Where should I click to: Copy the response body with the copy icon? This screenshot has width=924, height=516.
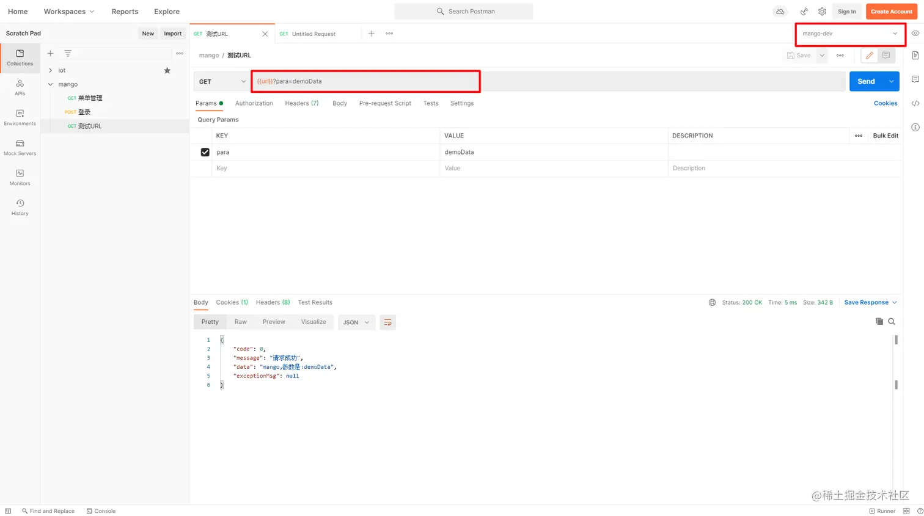pos(879,321)
